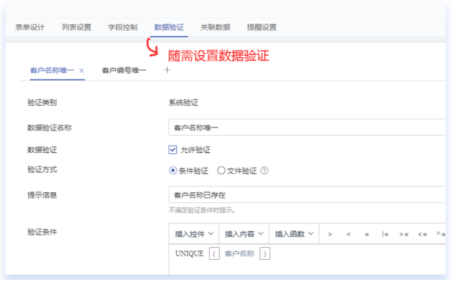Click the 数据验证名称 input field

click(306, 128)
